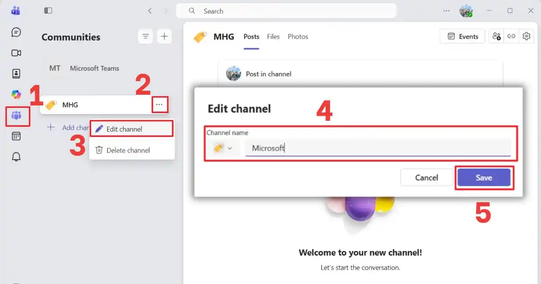The height and width of the screenshot is (284, 541).
Task: Open the Chat icon in sidebar
Action: click(16, 32)
